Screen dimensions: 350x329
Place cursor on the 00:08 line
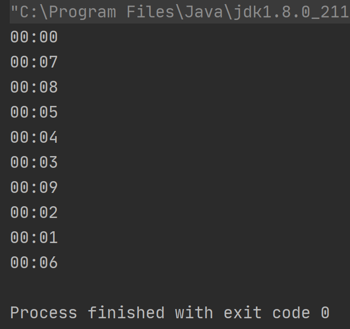click(x=34, y=87)
